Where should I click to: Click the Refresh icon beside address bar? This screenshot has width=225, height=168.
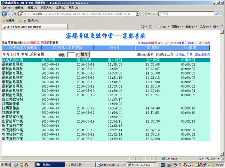(x=148, y=14)
